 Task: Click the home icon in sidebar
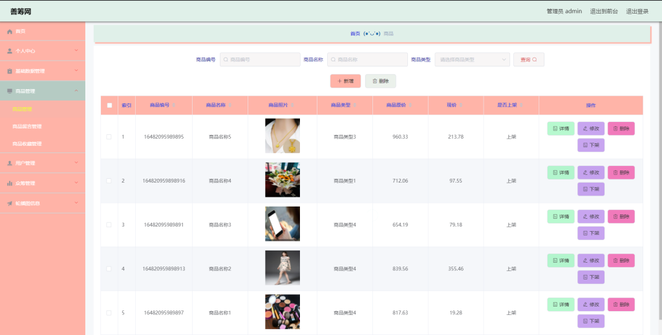pos(10,32)
